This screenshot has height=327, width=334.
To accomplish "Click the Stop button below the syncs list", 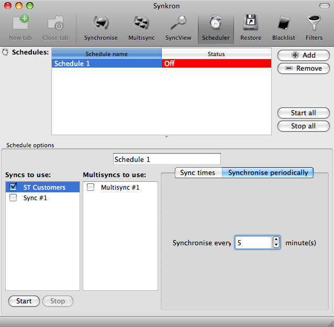I will (x=58, y=301).
